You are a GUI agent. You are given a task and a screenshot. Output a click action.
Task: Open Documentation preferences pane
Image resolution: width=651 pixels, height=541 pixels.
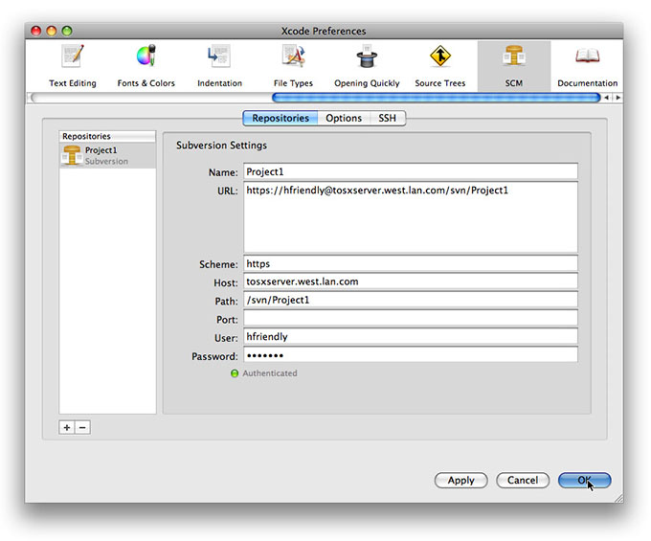pos(587,66)
